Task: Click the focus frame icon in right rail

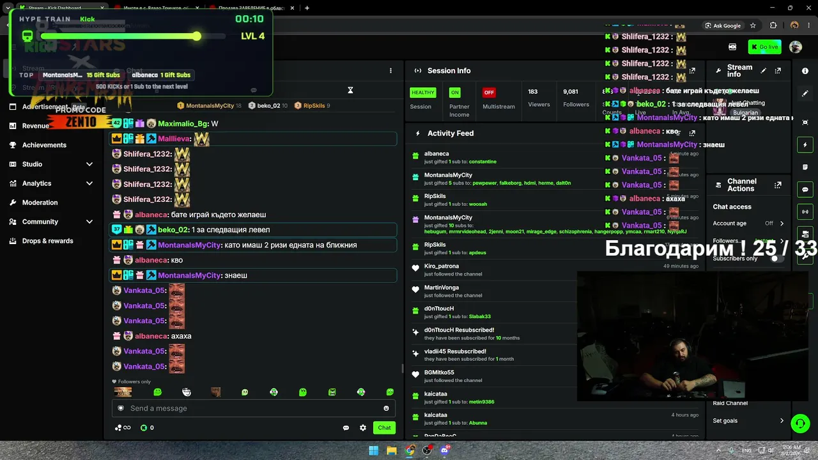Action: (x=805, y=122)
